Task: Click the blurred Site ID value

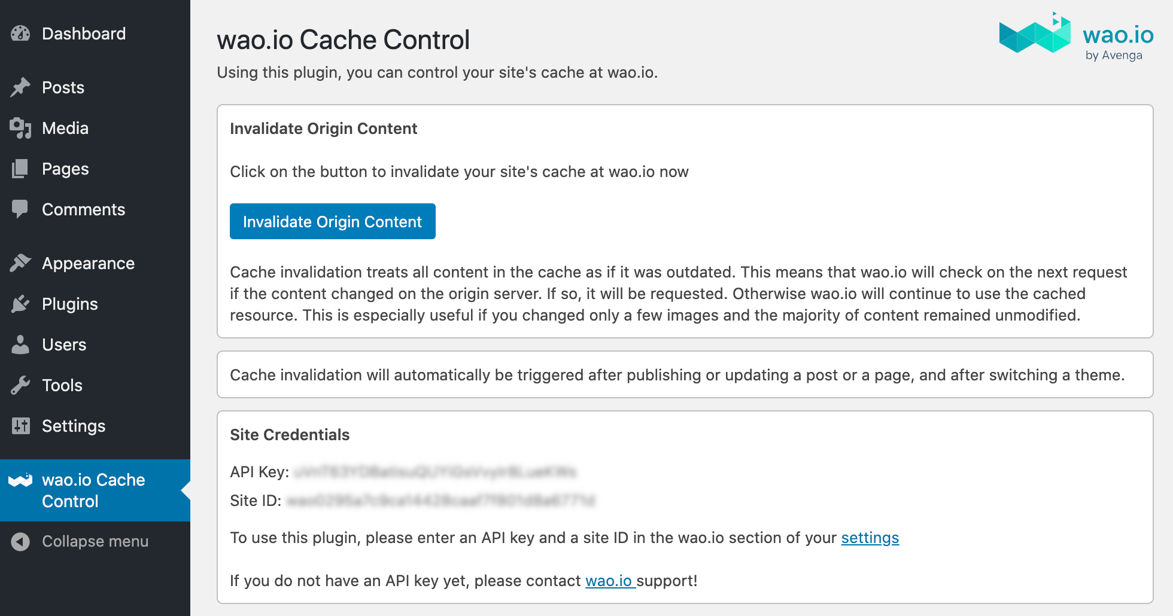Action: 441,501
